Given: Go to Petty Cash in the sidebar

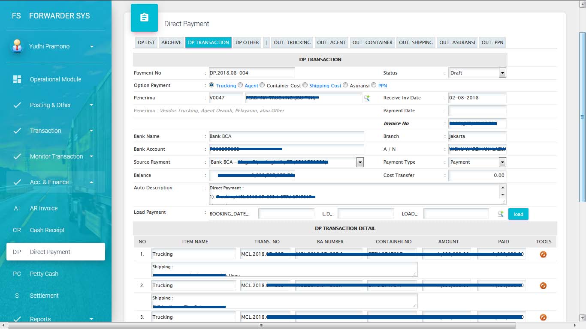Looking at the screenshot, I should 44,274.
